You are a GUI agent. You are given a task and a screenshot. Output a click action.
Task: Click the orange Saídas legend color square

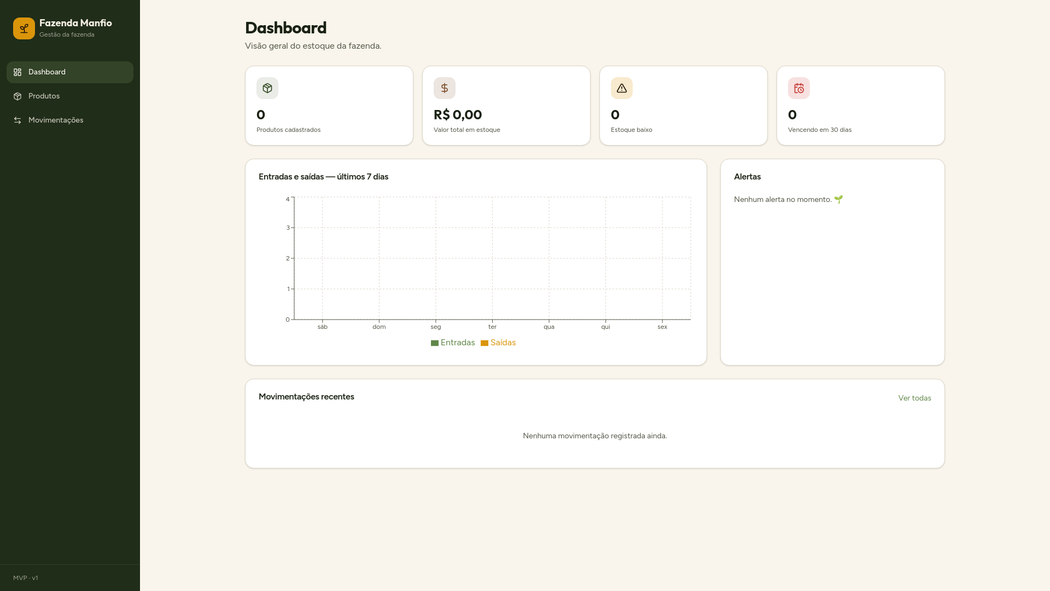(485, 343)
